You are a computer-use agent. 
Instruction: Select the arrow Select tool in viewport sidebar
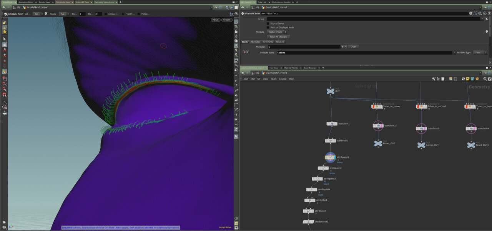5,39
